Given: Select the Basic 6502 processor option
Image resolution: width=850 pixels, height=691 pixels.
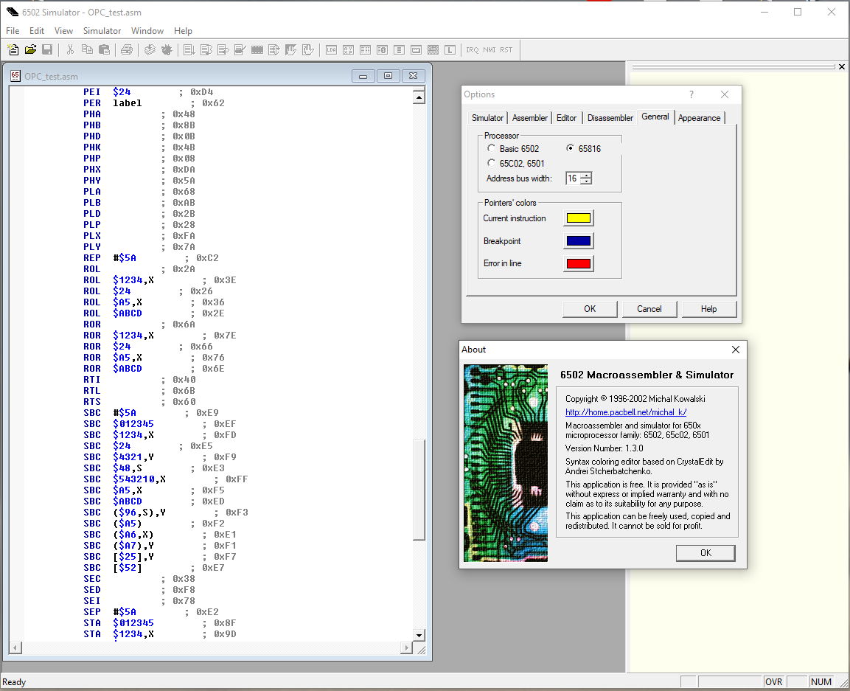Looking at the screenshot, I should (492, 149).
